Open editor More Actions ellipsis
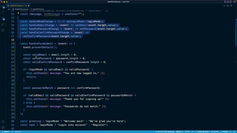Viewport: 237px width, 133px height. pyautogui.click(x=234, y=6)
